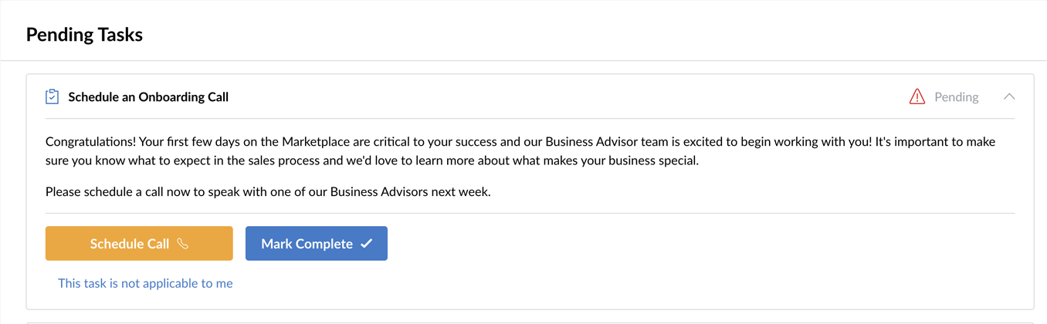Click the blue Mark Complete button
Screen dimensions: 1047x324
(x=317, y=243)
